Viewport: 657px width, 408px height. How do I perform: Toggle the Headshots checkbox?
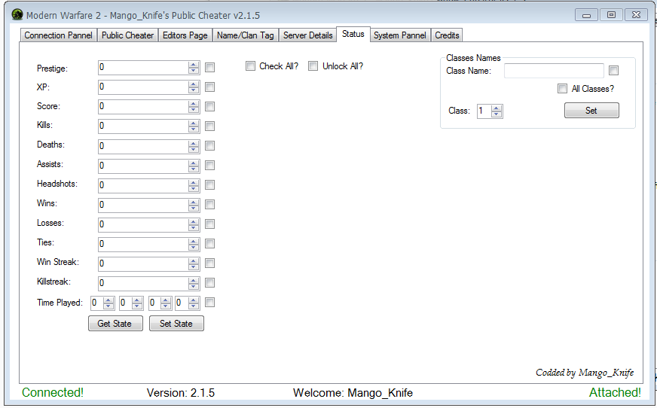(210, 185)
